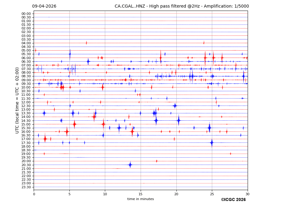Select the 00:00 time label
Image resolution: width=281 pixels, height=211 pixels.
(26, 14)
